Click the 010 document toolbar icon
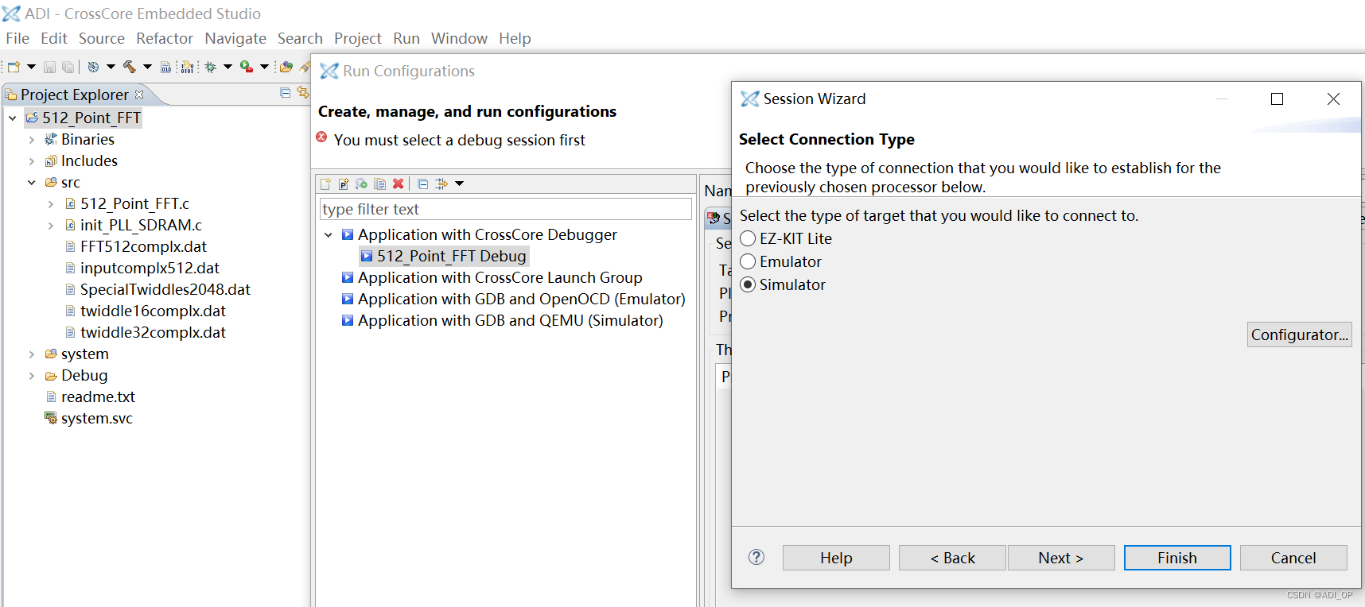This screenshot has width=1365, height=607. point(165,67)
